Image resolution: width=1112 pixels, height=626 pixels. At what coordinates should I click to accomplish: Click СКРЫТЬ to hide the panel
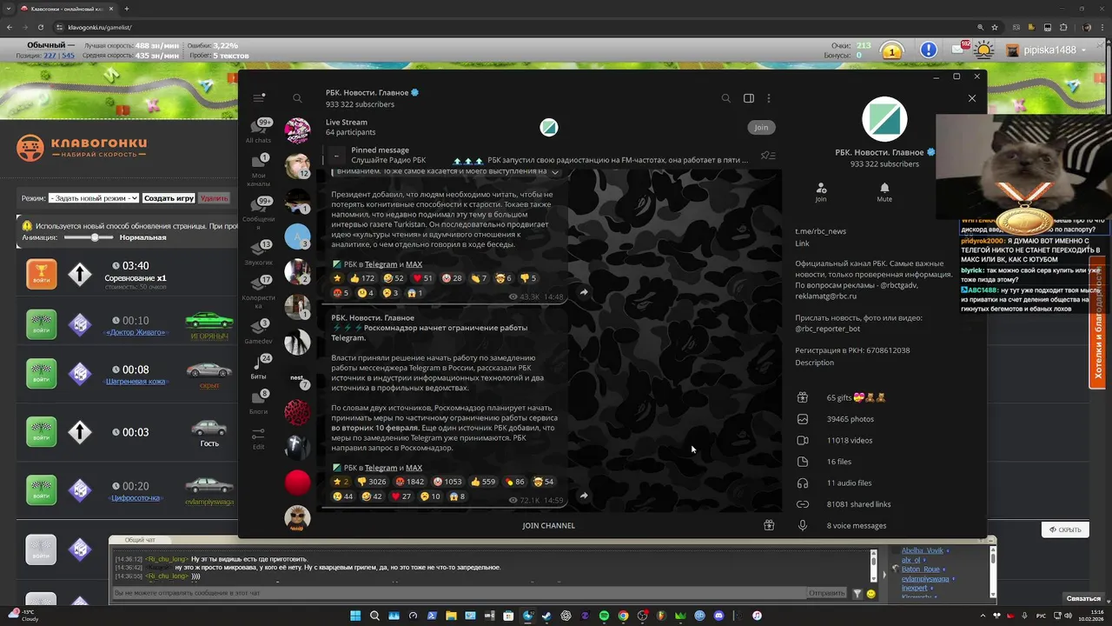[x=1065, y=529]
